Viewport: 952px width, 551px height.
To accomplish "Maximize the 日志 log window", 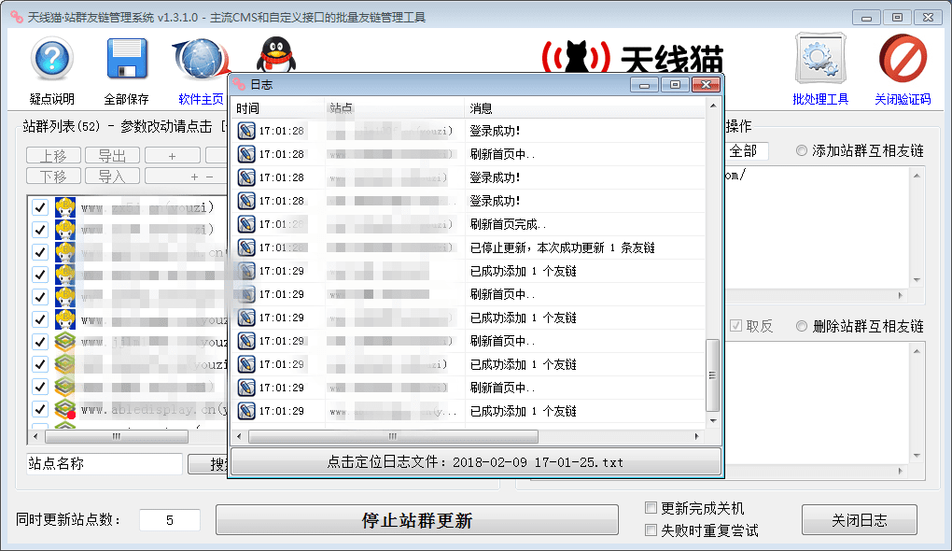I will 675,84.
